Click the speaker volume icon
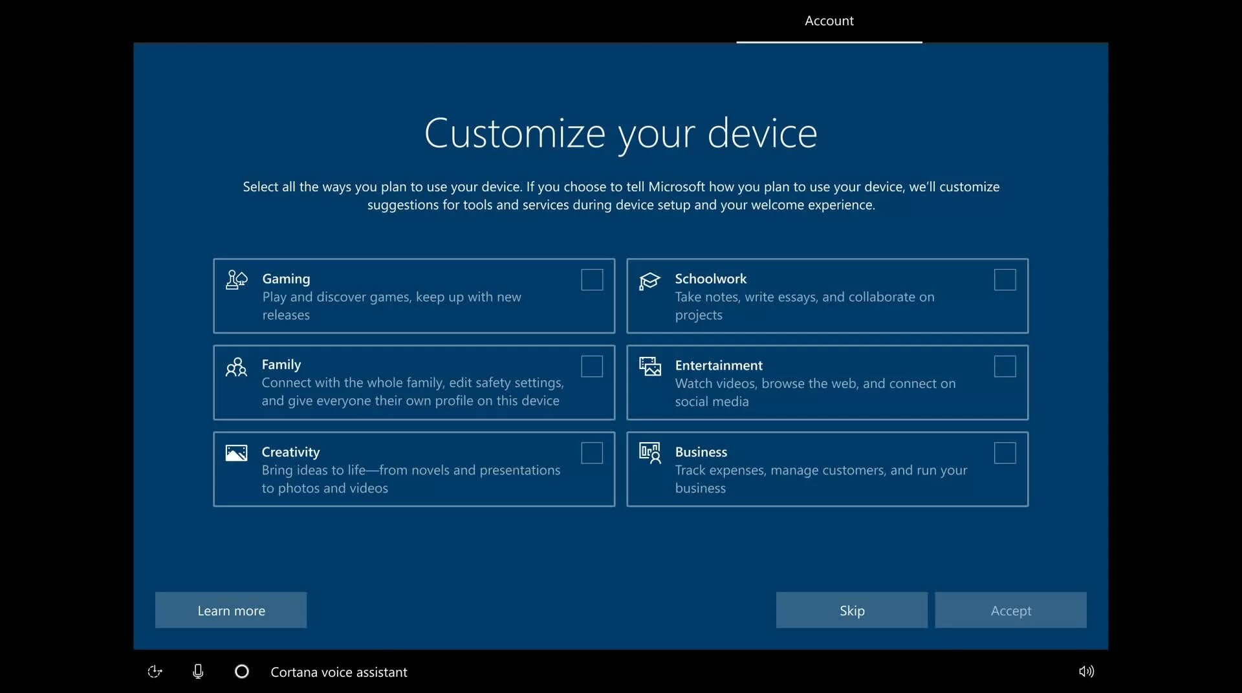Image resolution: width=1242 pixels, height=693 pixels. (x=1086, y=672)
